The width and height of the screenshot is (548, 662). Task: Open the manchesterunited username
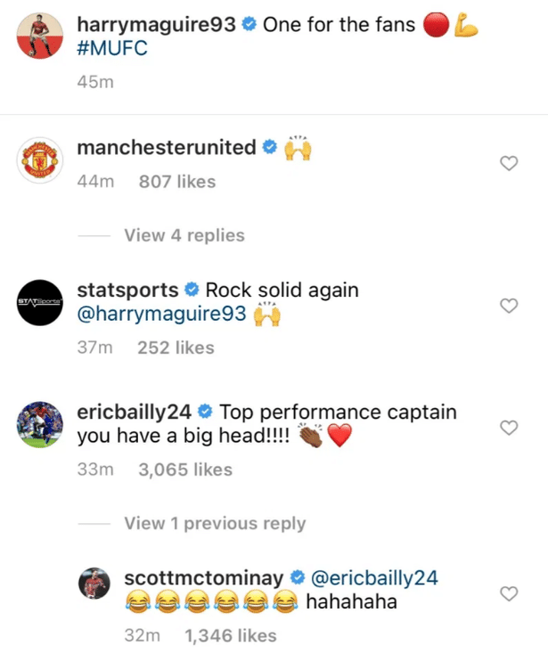[x=167, y=148]
